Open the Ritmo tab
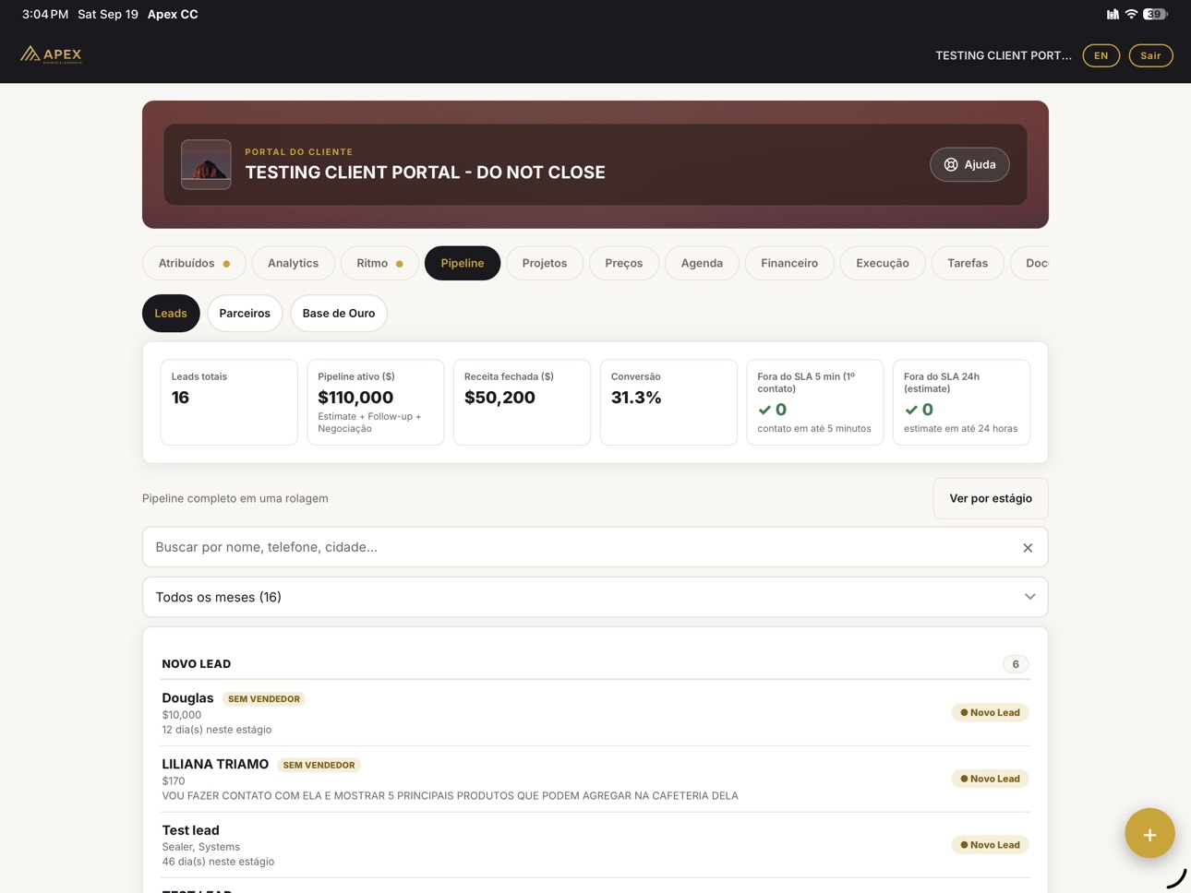 pyautogui.click(x=379, y=263)
